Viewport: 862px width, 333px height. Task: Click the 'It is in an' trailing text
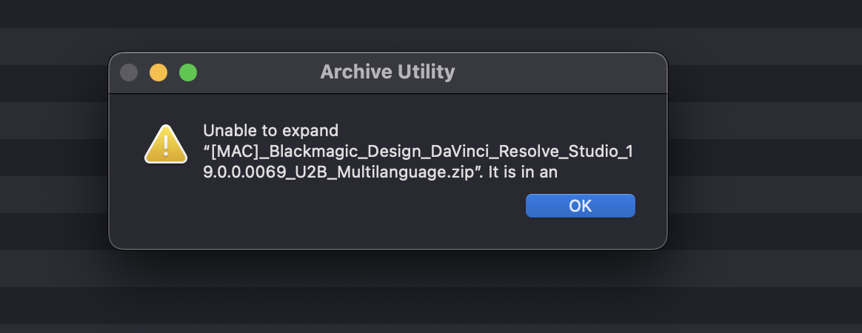(x=523, y=172)
